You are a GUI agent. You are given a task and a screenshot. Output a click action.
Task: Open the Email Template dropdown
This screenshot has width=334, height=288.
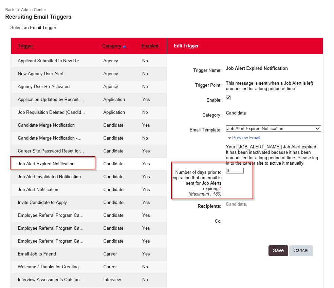pyautogui.click(x=273, y=128)
